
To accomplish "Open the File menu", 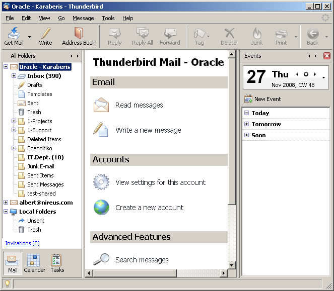I will tap(10, 18).
